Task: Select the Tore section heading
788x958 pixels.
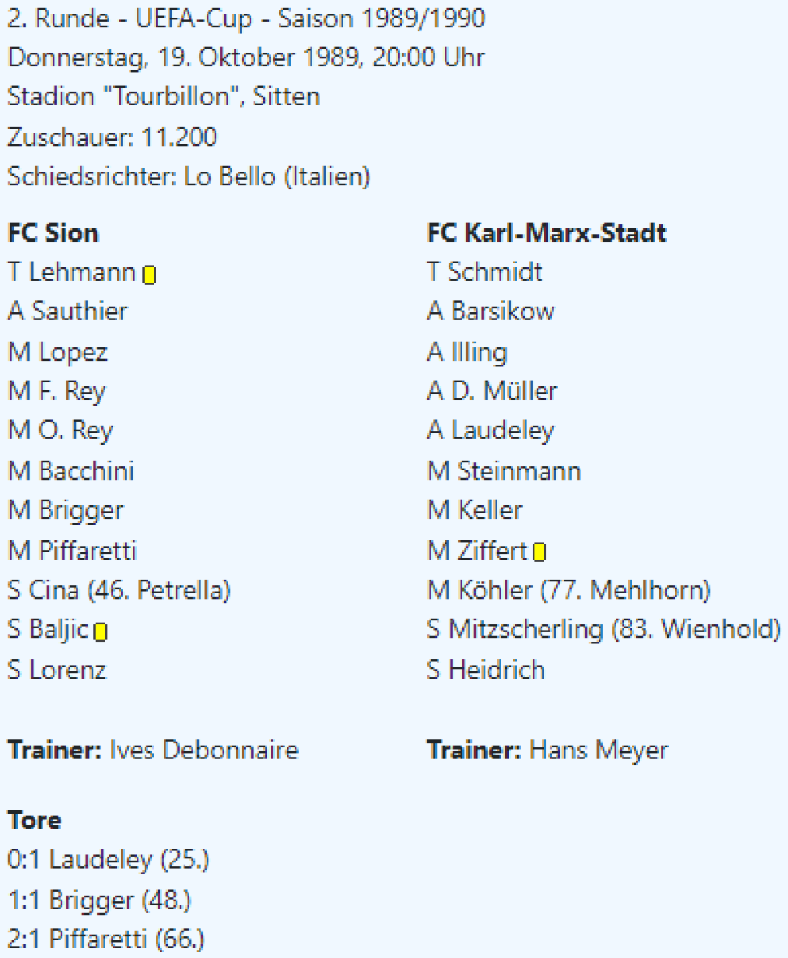Action: [x=34, y=820]
